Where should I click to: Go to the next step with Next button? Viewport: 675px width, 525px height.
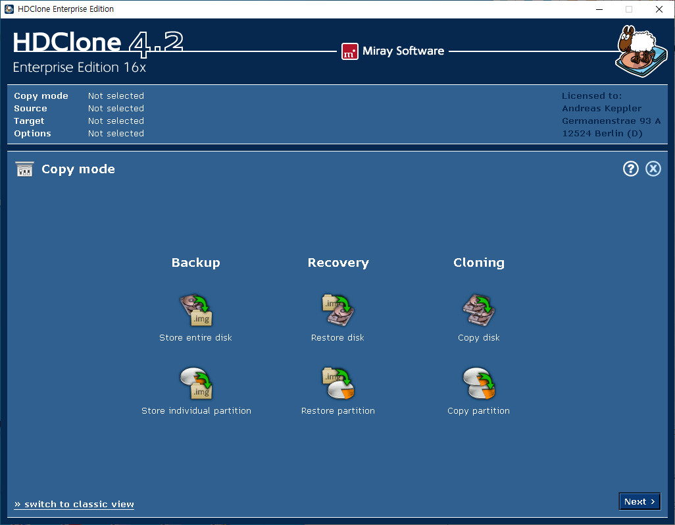(639, 501)
